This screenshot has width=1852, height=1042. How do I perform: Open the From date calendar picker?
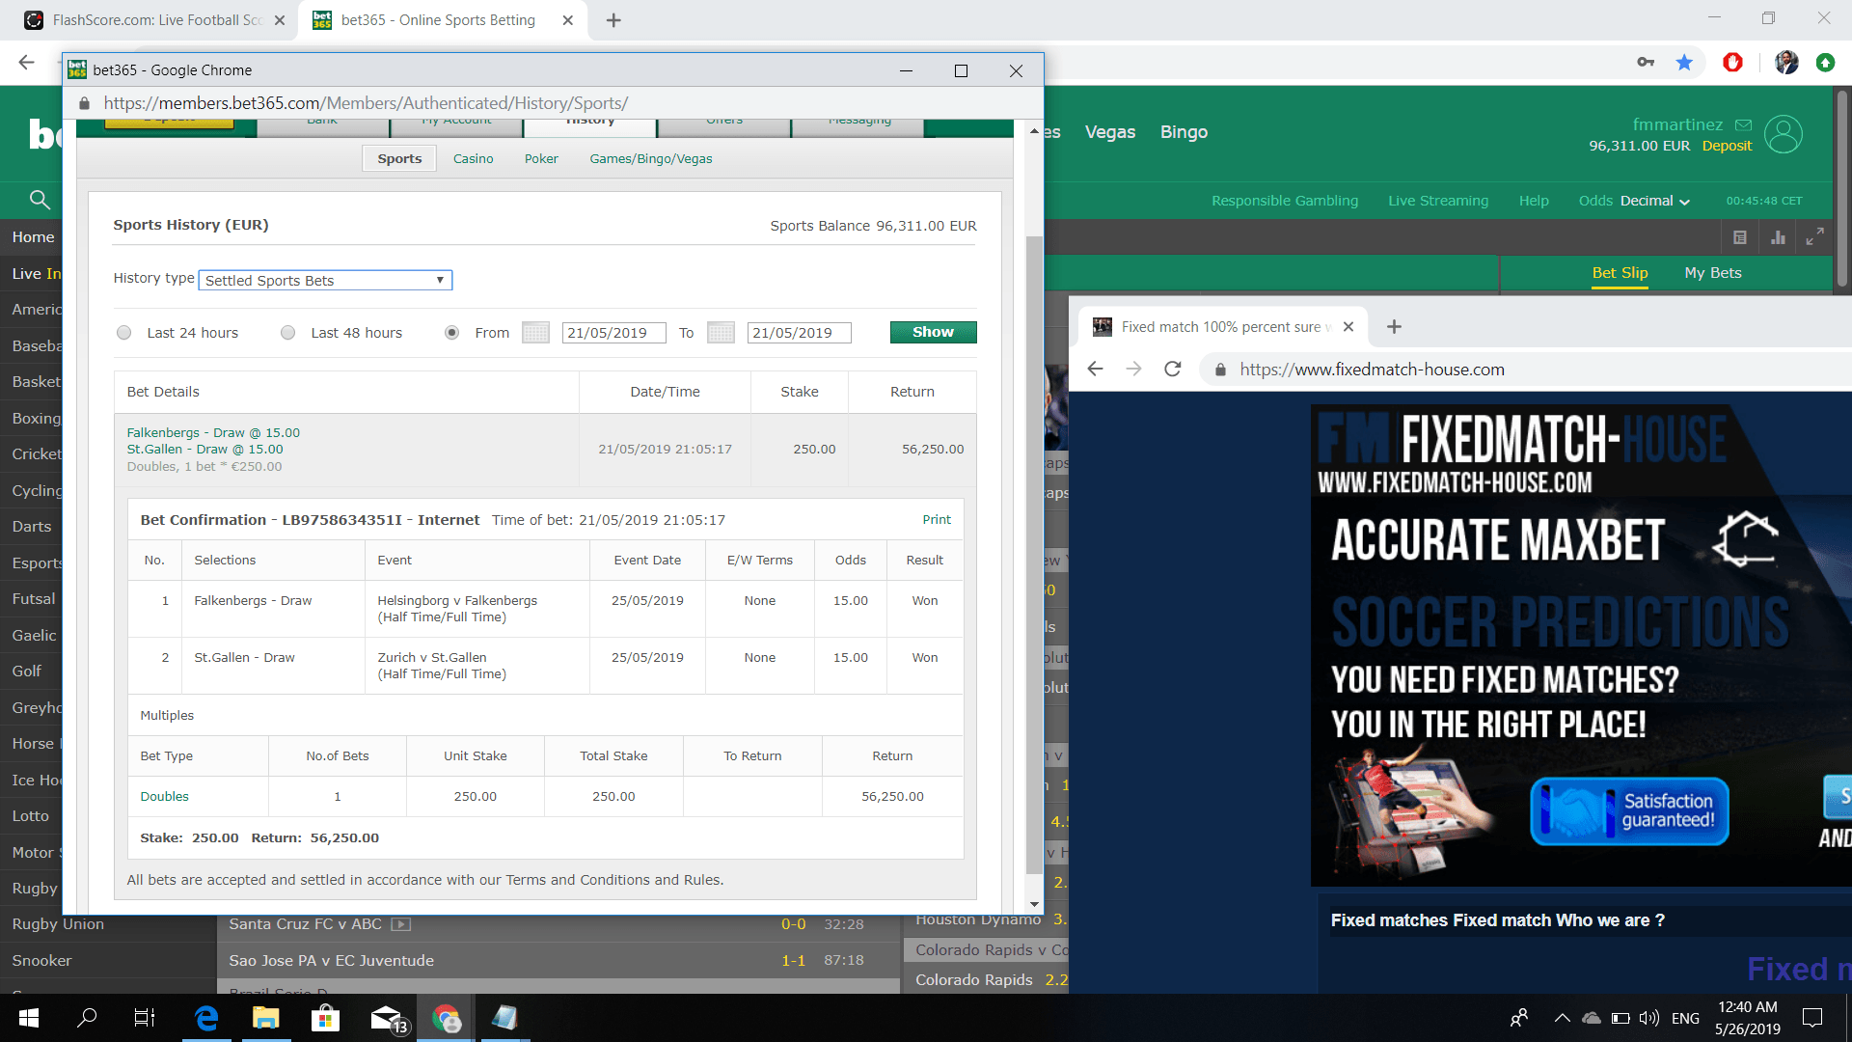[x=535, y=333]
